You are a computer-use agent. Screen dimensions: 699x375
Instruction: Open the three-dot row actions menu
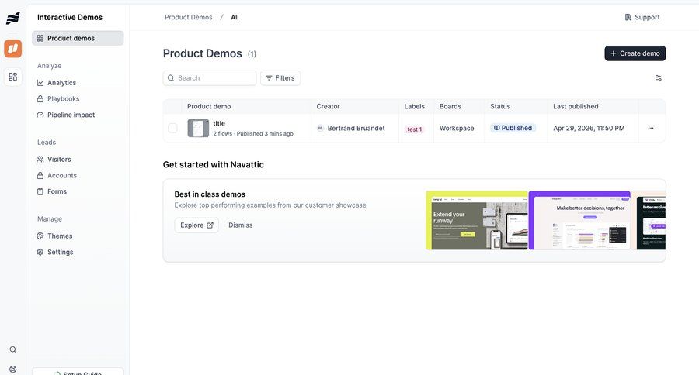coord(651,128)
